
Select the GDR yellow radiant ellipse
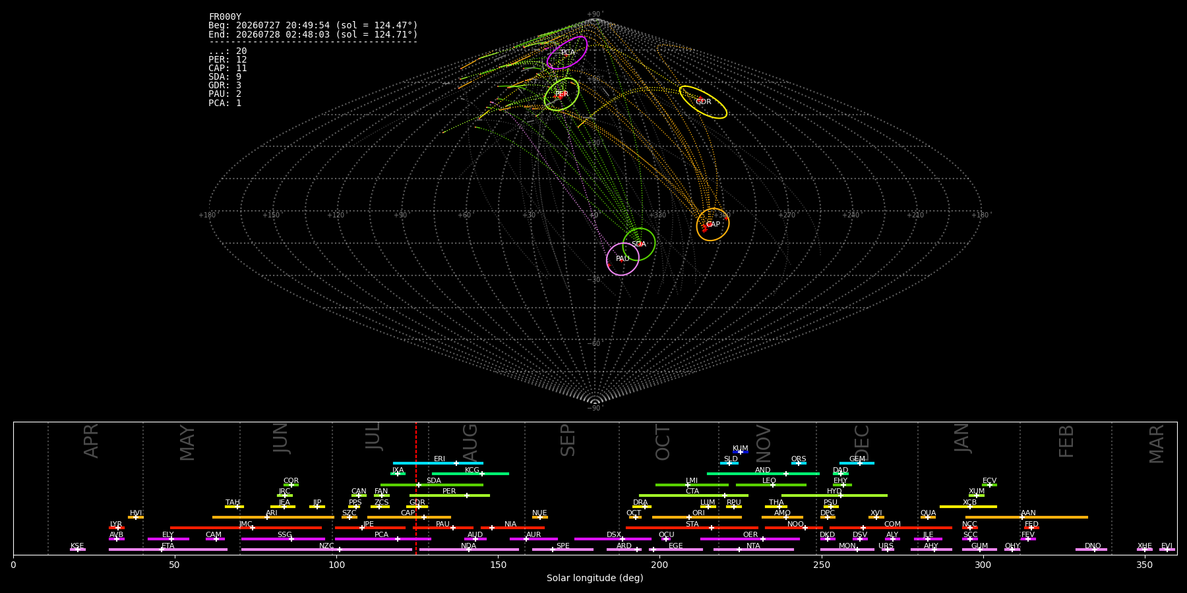click(703, 102)
